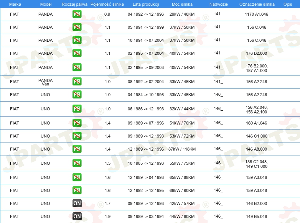Click the fuel icon in the Uno 146 A8.000 row
This screenshot has width=300, height=223.
coord(77,149)
